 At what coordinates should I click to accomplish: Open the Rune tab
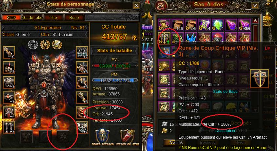[74, 17]
